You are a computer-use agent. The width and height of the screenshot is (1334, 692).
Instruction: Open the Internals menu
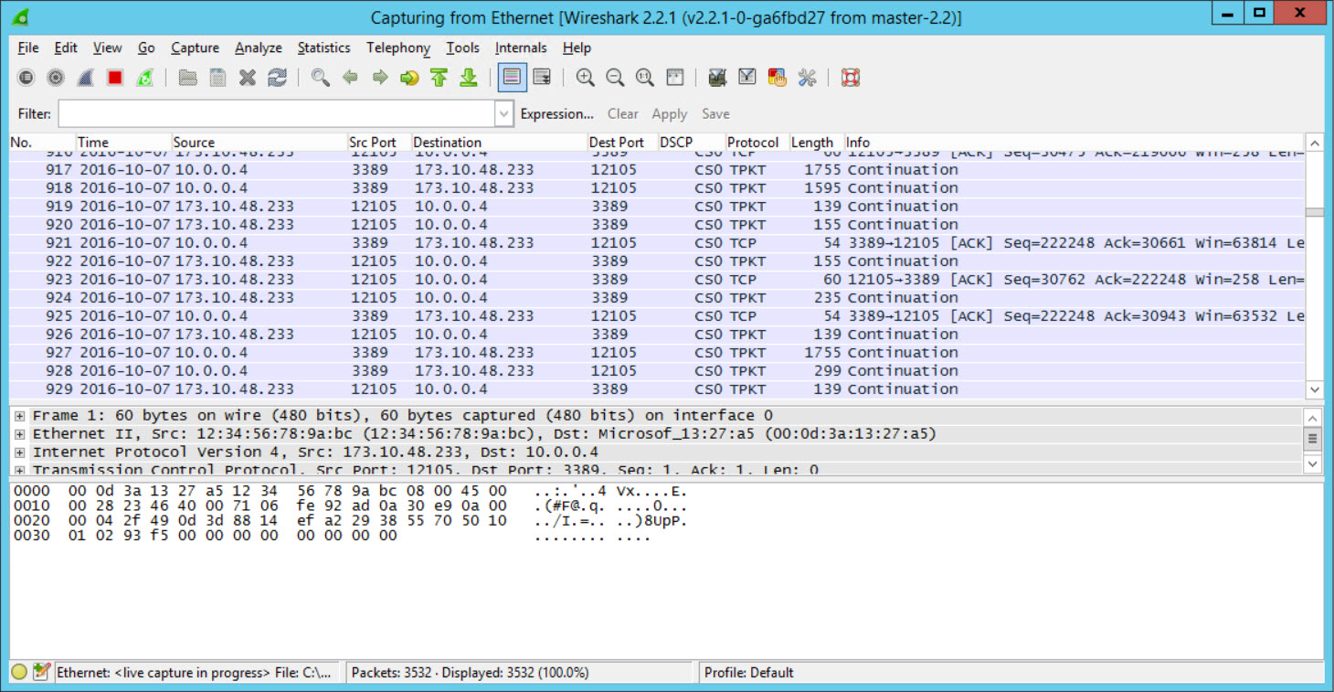pos(521,48)
